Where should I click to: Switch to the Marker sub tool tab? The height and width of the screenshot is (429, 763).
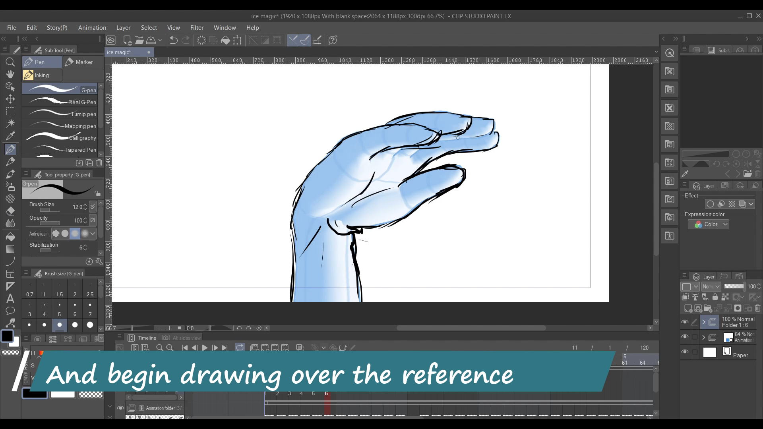click(83, 62)
